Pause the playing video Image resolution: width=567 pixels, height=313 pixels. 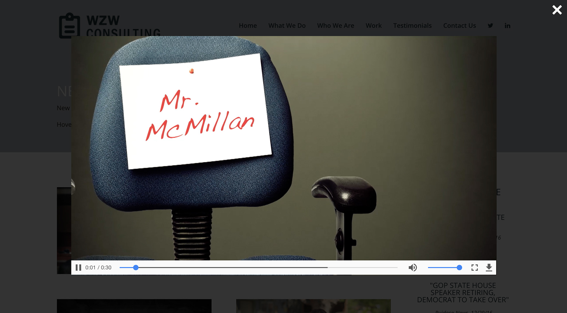click(78, 268)
